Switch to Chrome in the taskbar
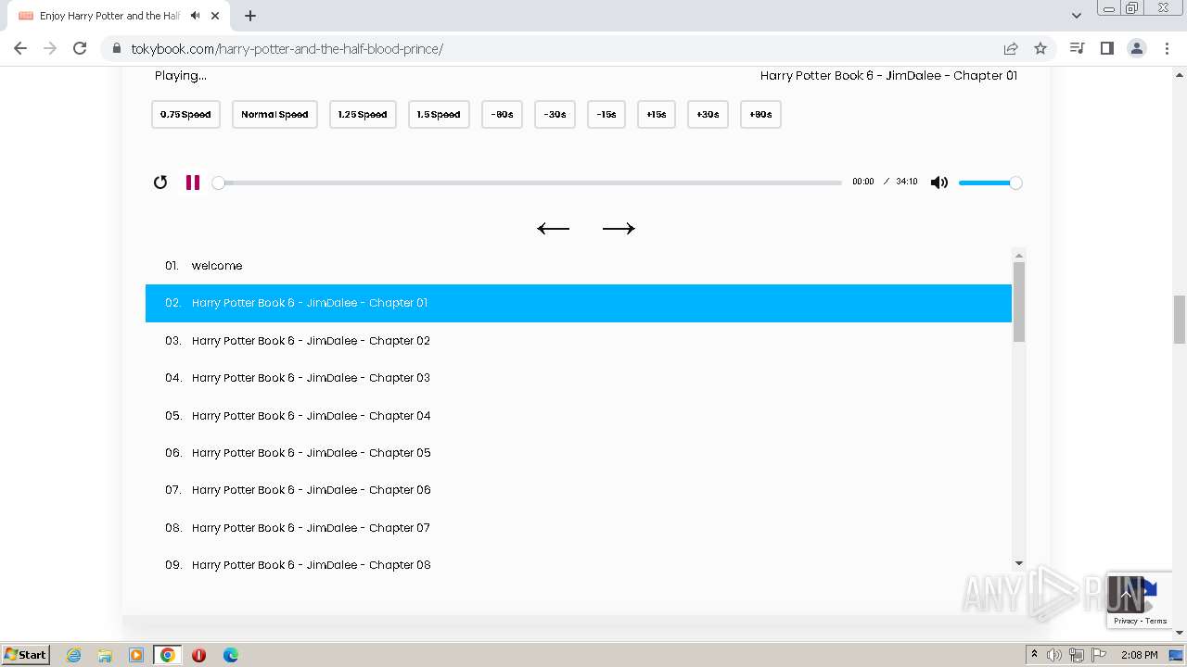The height and width of the screenshot is (667, 1187). (168, 655)
